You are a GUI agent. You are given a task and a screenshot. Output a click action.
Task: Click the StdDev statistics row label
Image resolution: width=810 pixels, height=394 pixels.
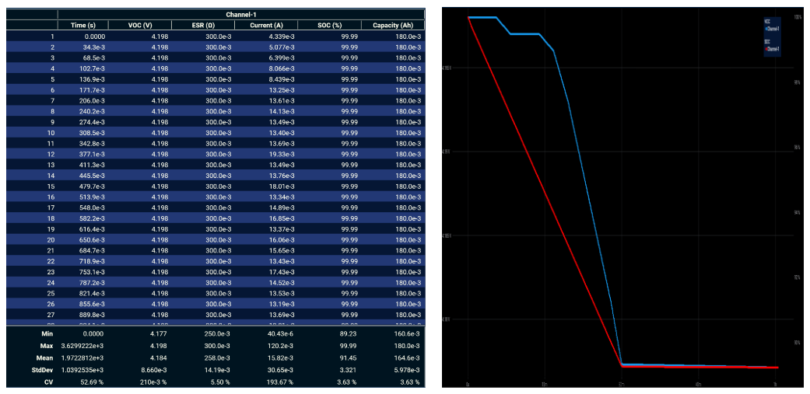point(44,371)
